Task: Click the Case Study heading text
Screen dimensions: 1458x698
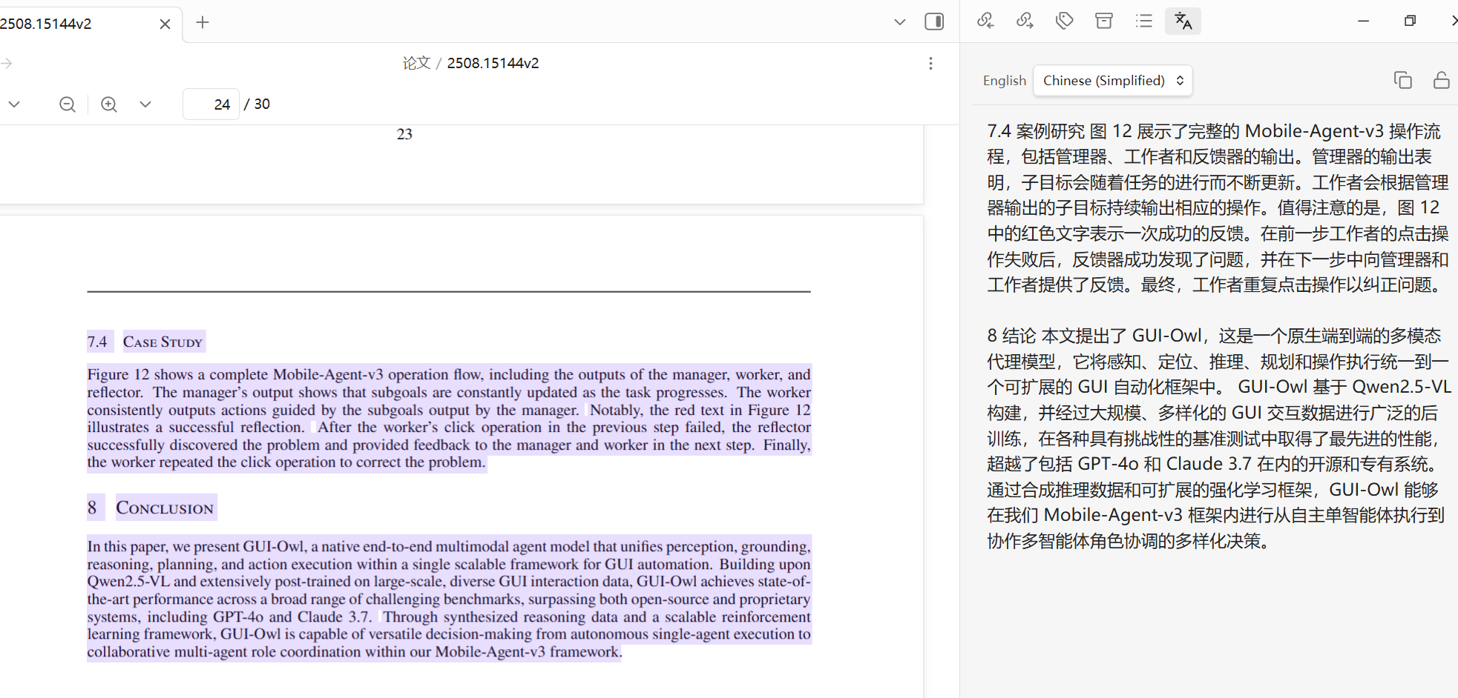Action: pos(162,342)
